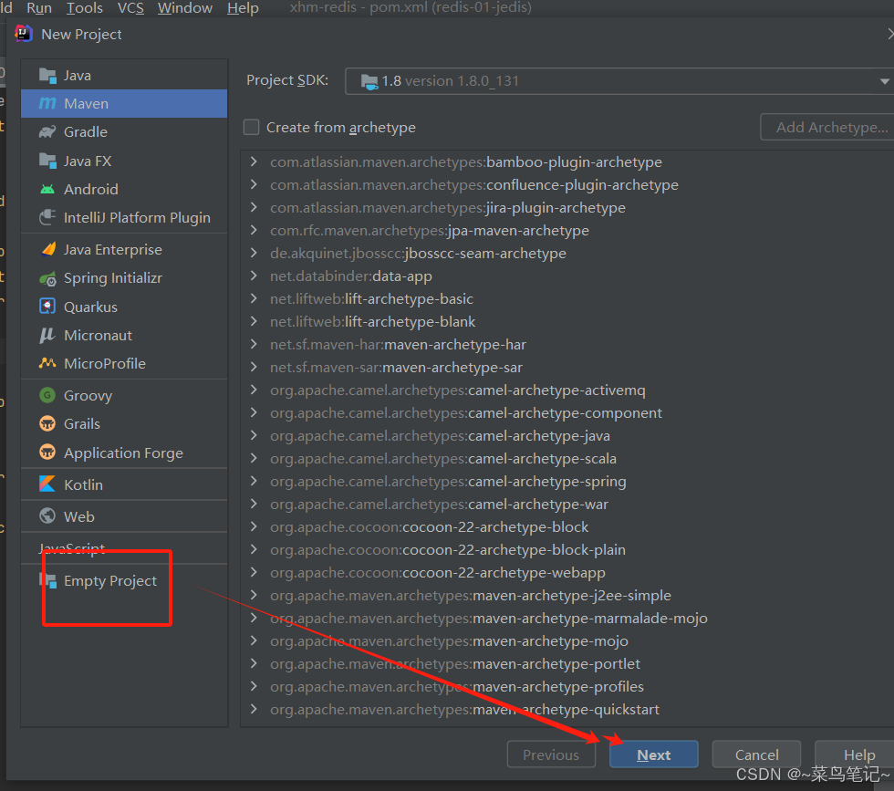Pick the Java FX folder icon
Image resolution: width=894 pixels, height=791 pixels.
(47, 161)
